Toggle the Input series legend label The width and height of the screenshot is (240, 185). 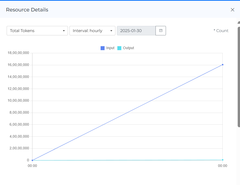click(x=110, y=48)
